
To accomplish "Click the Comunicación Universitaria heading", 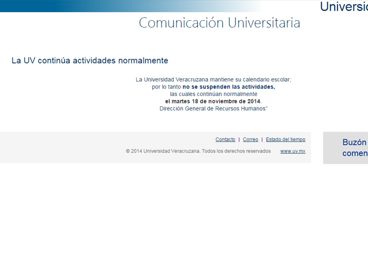I will (219, 23).
